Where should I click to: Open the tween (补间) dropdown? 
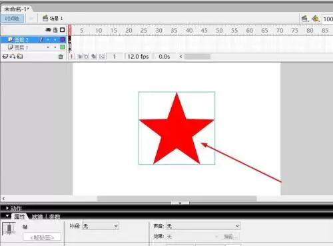[x=101, y=226]
